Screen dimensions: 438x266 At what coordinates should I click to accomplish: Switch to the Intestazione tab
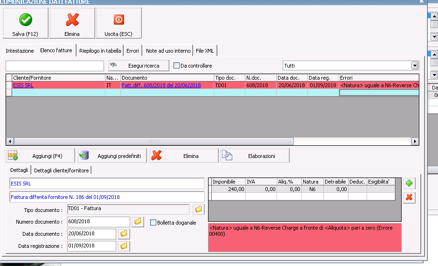(20, 51)
